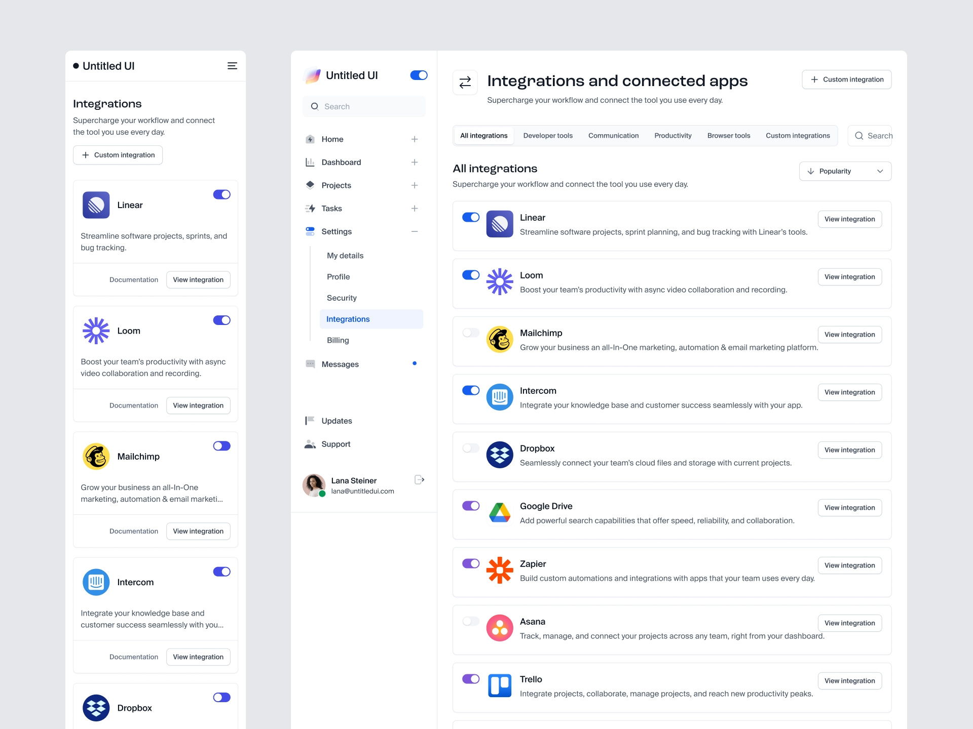Select the Communication category tab

pyautogui.click(x=613, y=135)
